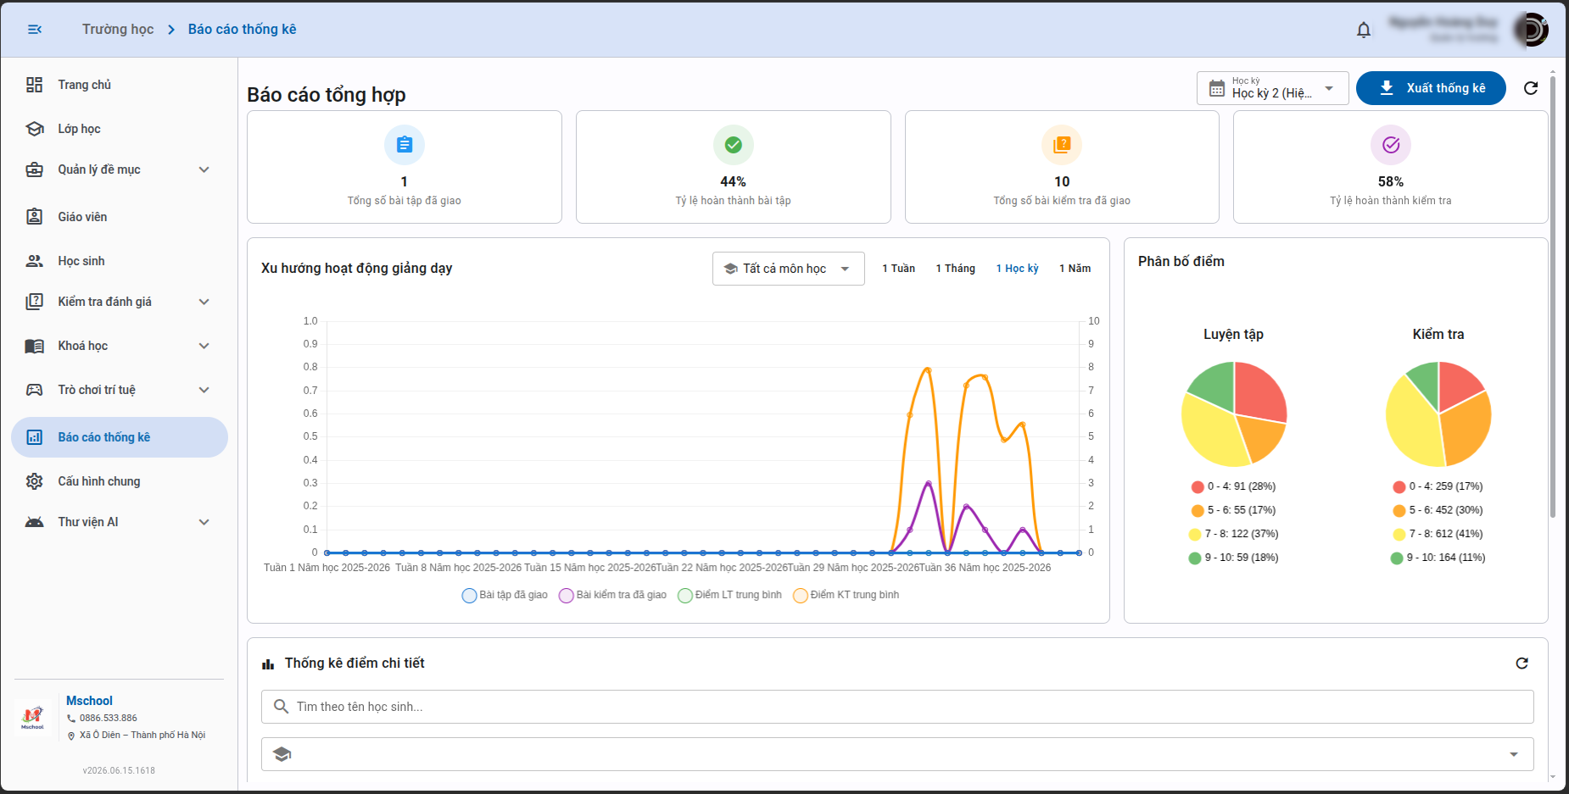Expand Quản lý đề mục submenu chevron
Screen dimensions: 1569x794
(204, 169)
